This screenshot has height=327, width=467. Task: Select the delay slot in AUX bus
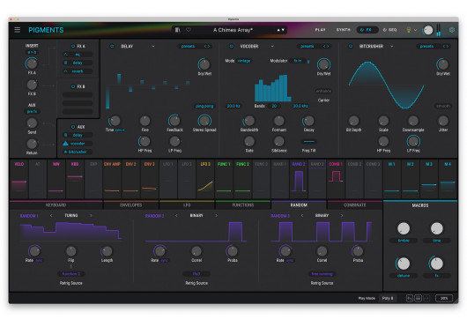click(78, 135)
